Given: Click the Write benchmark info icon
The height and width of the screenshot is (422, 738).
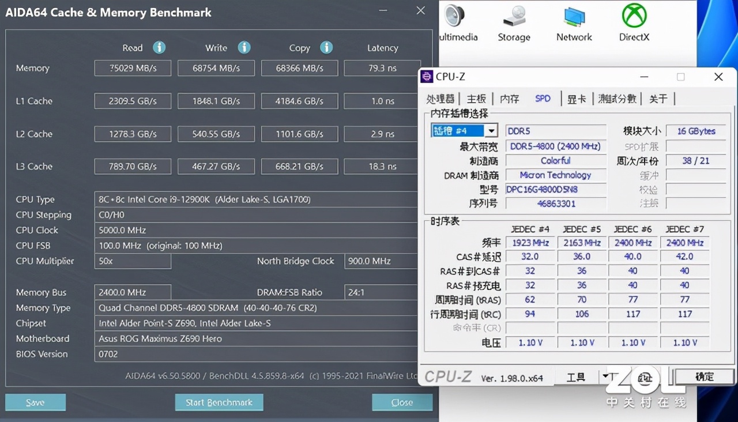Looking at the screenshot, I should [x=244, y=48].
